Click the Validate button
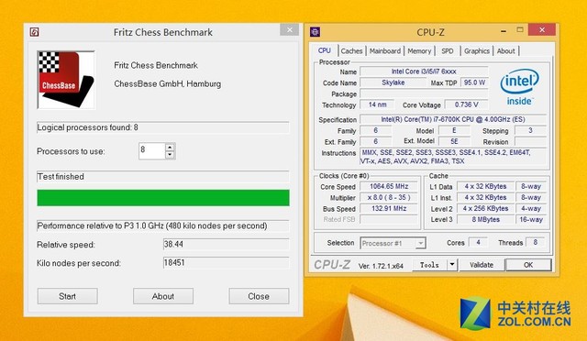This screenshot has width=587, height=341. tap(482, 265)
